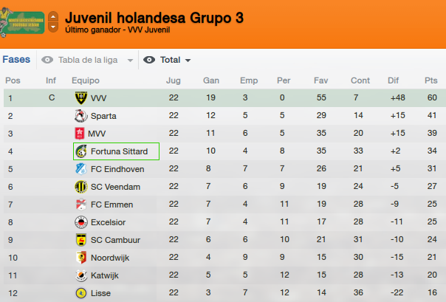Step to the previous competition with up arrow
This screenshot has width=446, height=302.
(x=53, y=16)
